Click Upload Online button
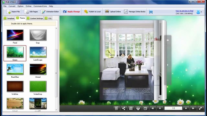Image resolution: width=207 pixels, height=116 pixels. (x=113, y=12)
